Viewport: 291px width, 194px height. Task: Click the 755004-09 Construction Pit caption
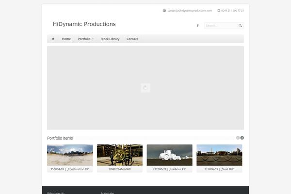coord(70,169)
